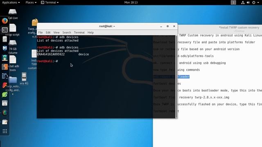Open the Applications menu
The width and height of the screenshot is (262, 147).
tap(11, 2)
